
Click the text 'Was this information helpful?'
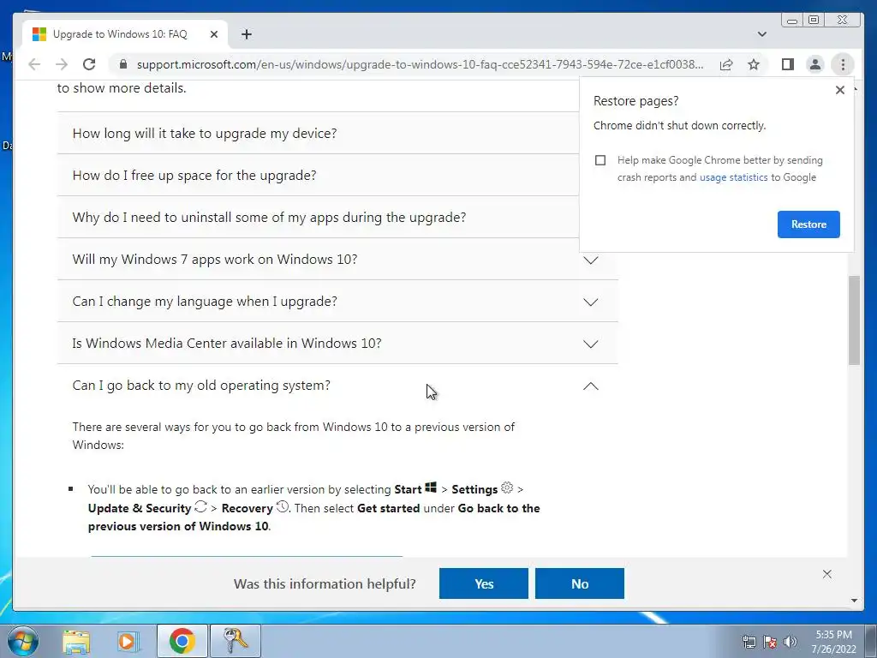pos(325,583)
